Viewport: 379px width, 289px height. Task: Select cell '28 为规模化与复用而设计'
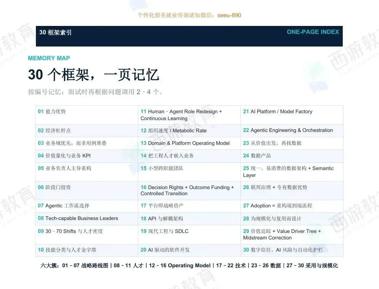pos(292,219)
